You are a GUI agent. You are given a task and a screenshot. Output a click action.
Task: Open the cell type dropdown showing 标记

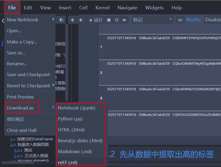point(152,20)
